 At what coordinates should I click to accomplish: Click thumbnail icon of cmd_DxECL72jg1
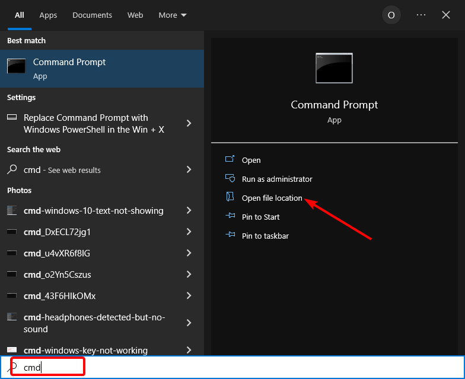[12, 232]
